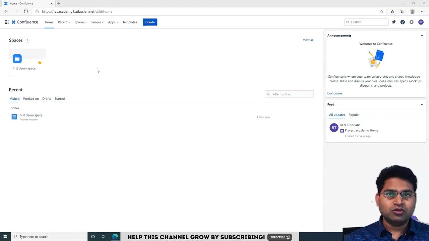Select the All updates feed tab
This screenshot has height=241, width=429.
coord(337,115)
